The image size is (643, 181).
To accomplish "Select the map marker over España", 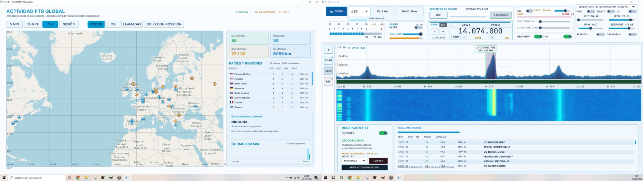I will click(x=132, y=122).
